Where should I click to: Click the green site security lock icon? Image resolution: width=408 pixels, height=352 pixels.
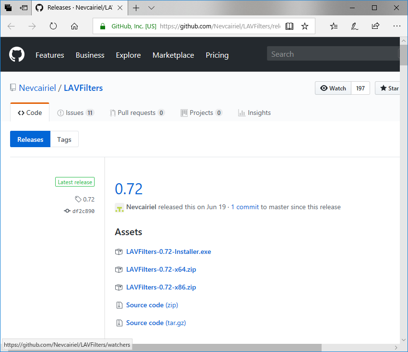[103, 26]
